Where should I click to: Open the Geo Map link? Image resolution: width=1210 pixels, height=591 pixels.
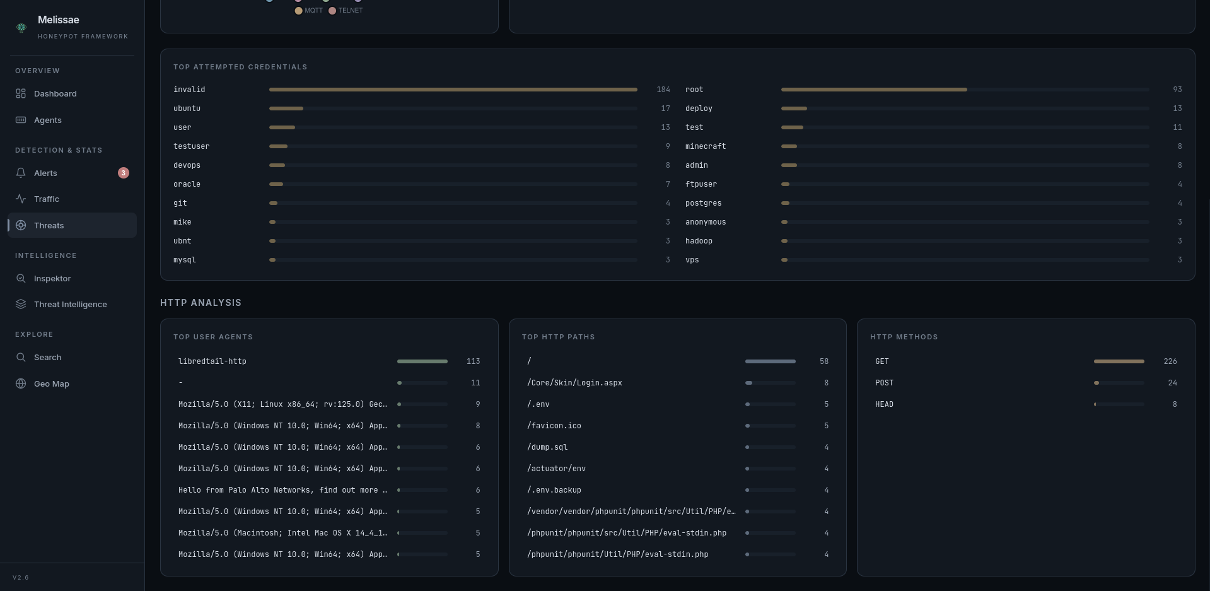pos(72,383)
